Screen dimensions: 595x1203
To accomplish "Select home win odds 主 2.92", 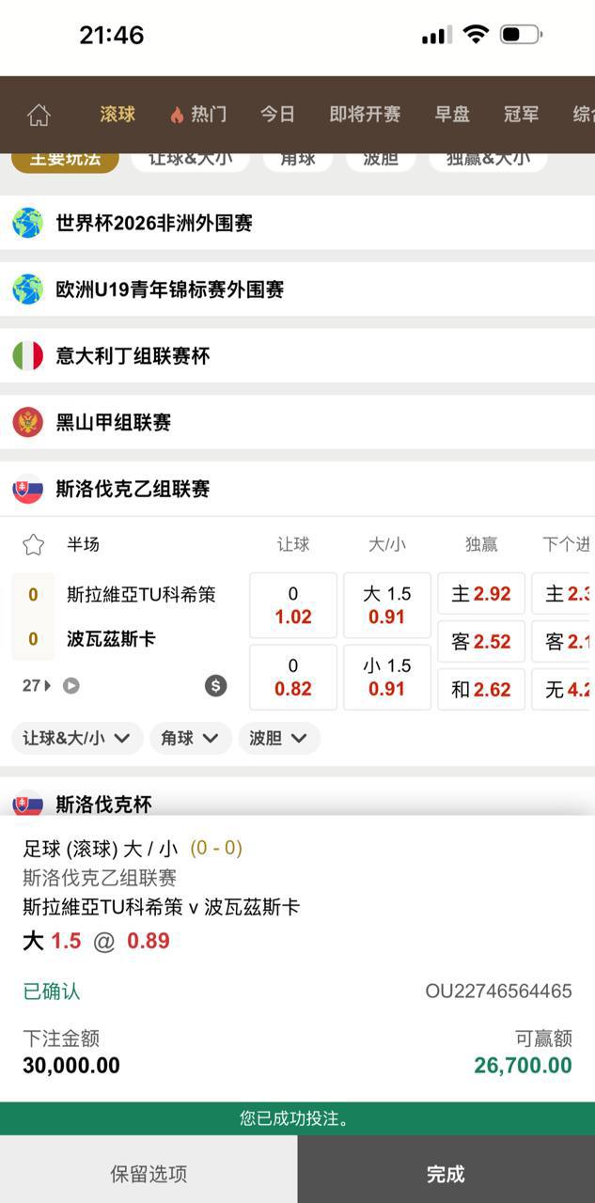I will click(481, 594).
